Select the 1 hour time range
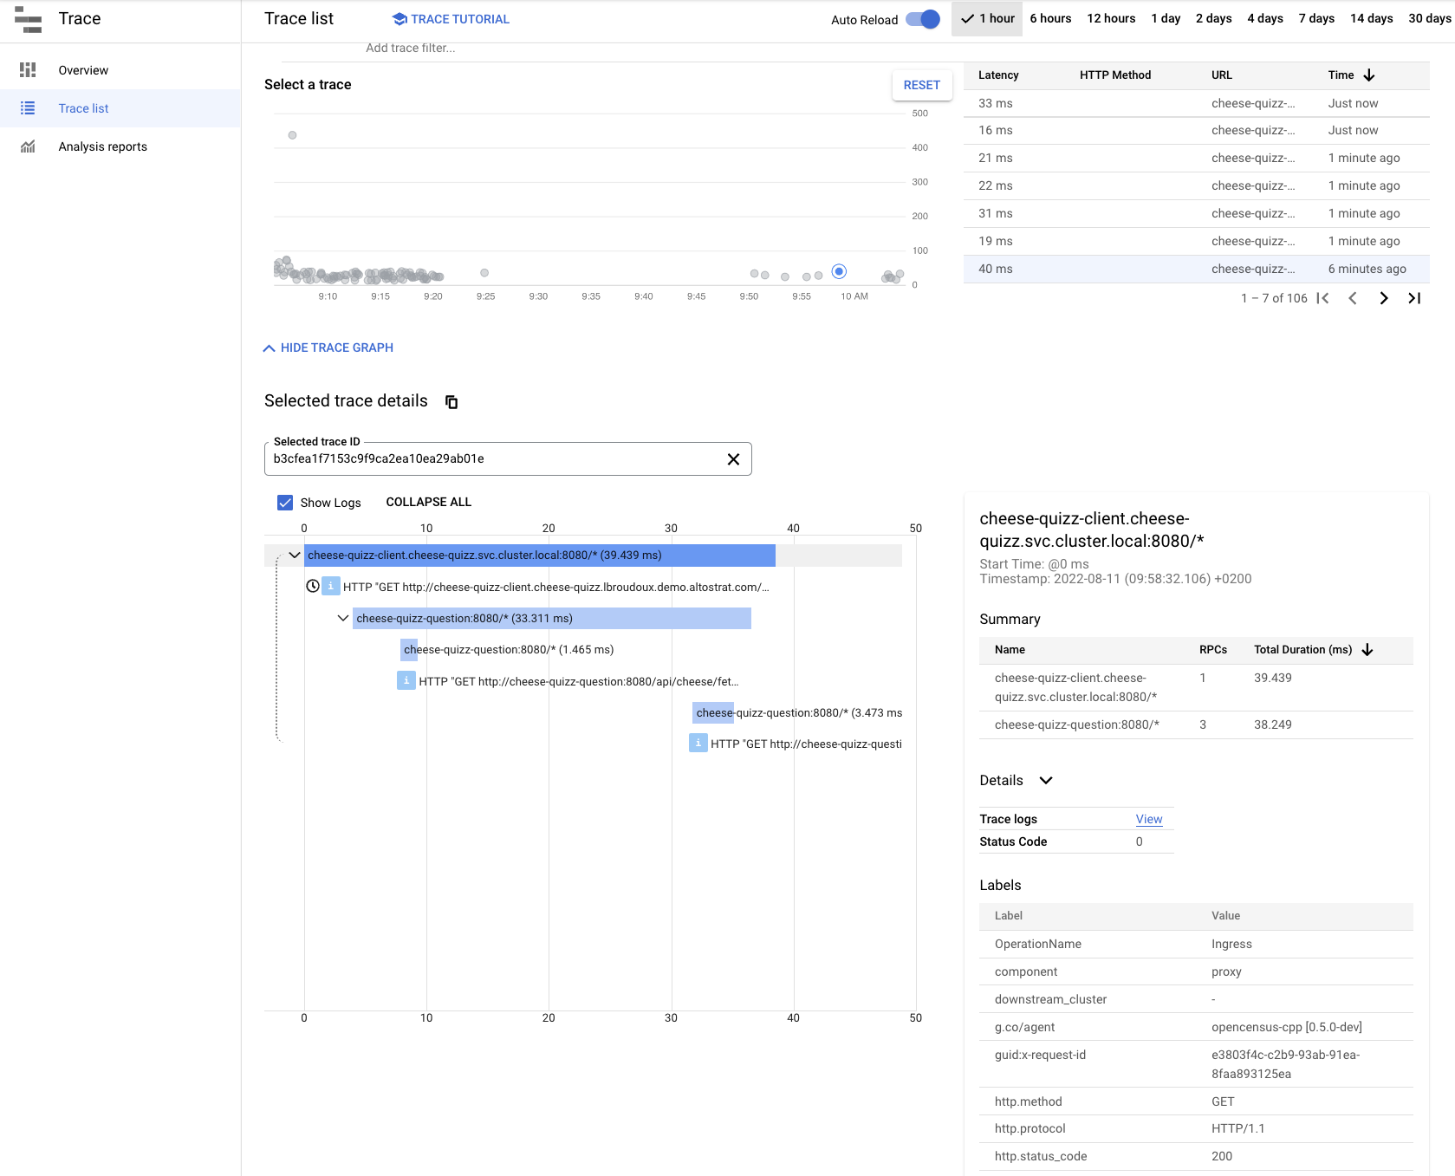The width and height of the screenshot is (1455, 1176). 987,18
